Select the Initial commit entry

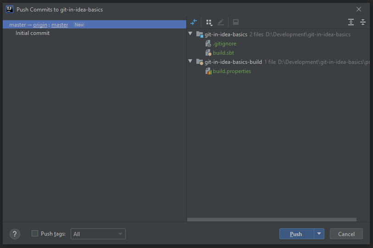coord(33,33)
